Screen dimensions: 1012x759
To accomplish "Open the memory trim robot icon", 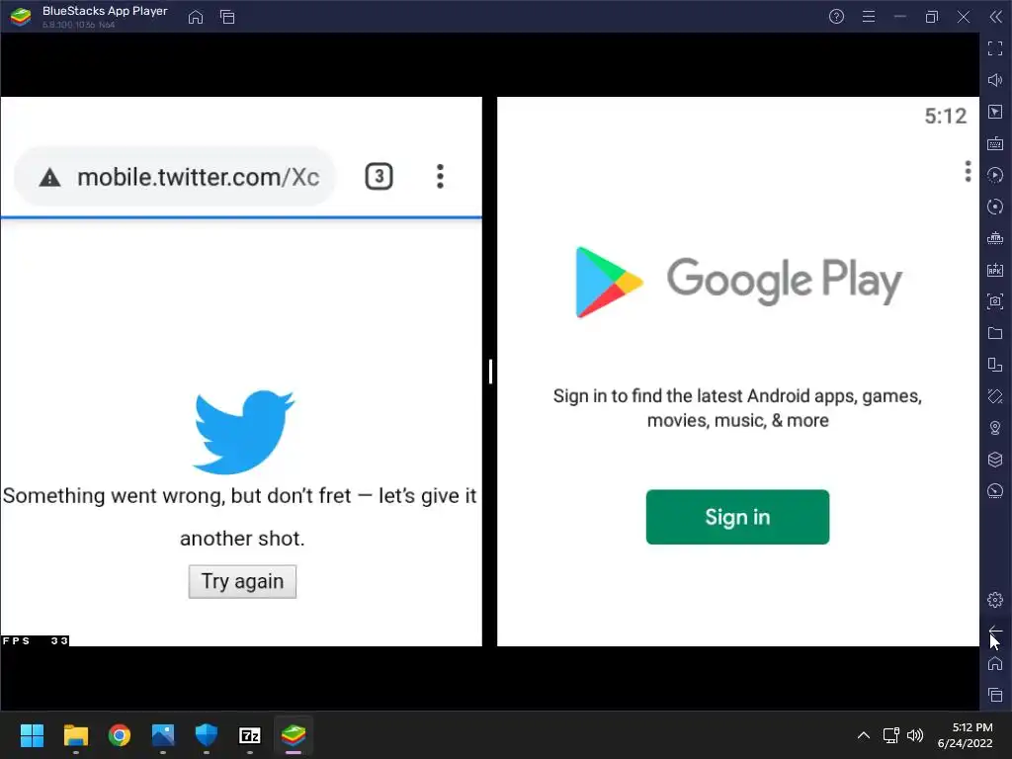I will pyautogui.click(x=995, y=238).
